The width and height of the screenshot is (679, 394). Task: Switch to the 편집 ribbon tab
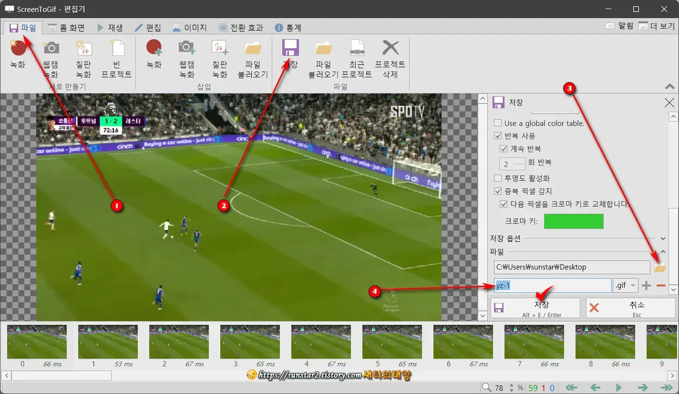coord(147,27)
